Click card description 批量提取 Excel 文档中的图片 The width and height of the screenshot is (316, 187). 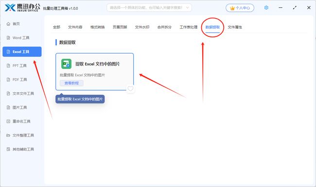tap(82, 75)
